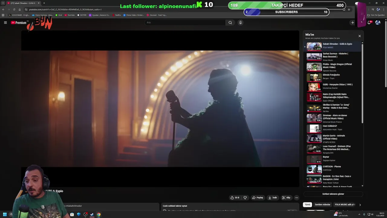The image size is (387, 218).
Task: Open YouTube hamburger guide menu
Action: pos(5,22)
